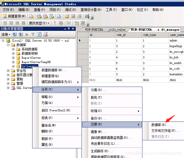This screenshot has width=184, height=158.
Task: Show the Diagram pane icon
Action: pos(5,23)
